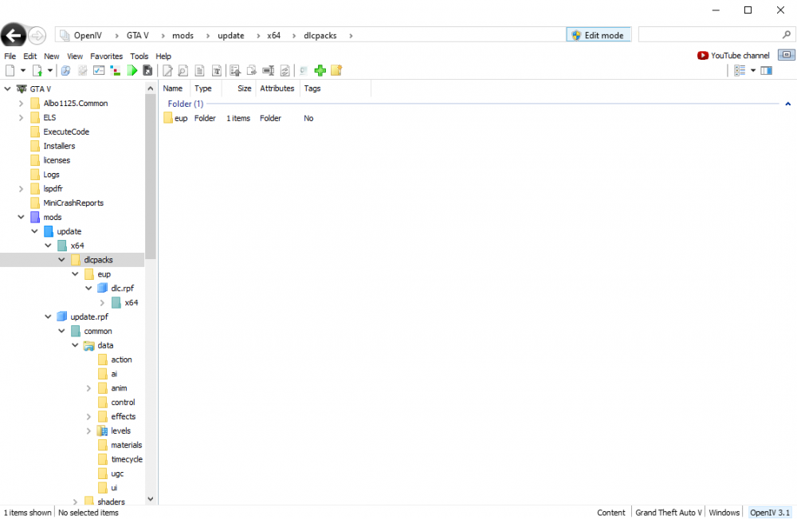Click the list view mode toolbar icon
This screenshot has width=797, height=519.
point(740,71)
